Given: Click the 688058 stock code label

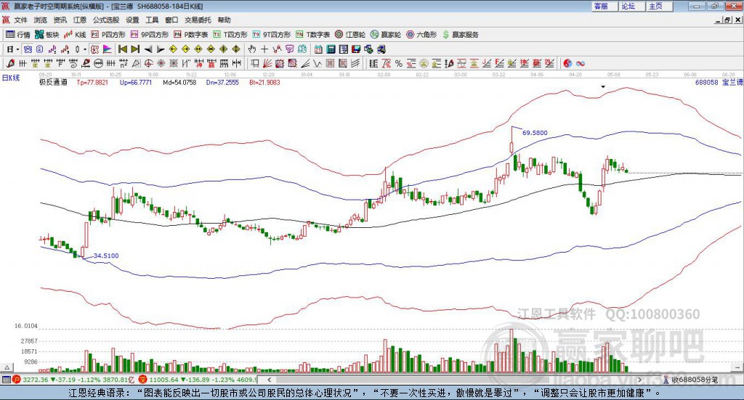Looking at the screenshot, I should coord(707,82).
